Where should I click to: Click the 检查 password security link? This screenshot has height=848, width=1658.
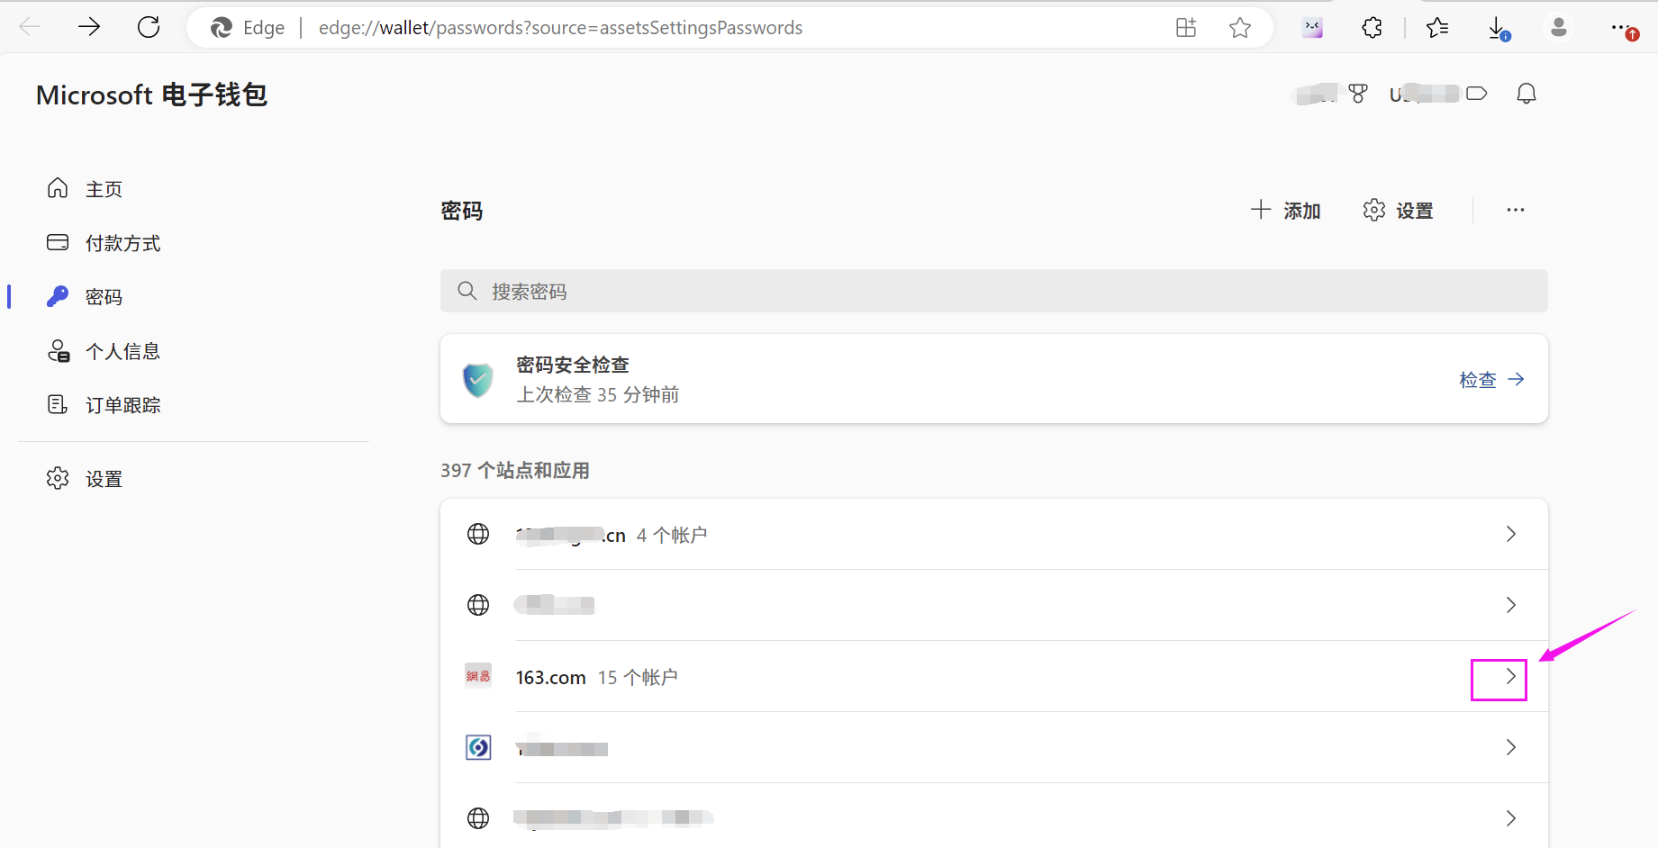pyautogui.click(x=1491, y=380)
